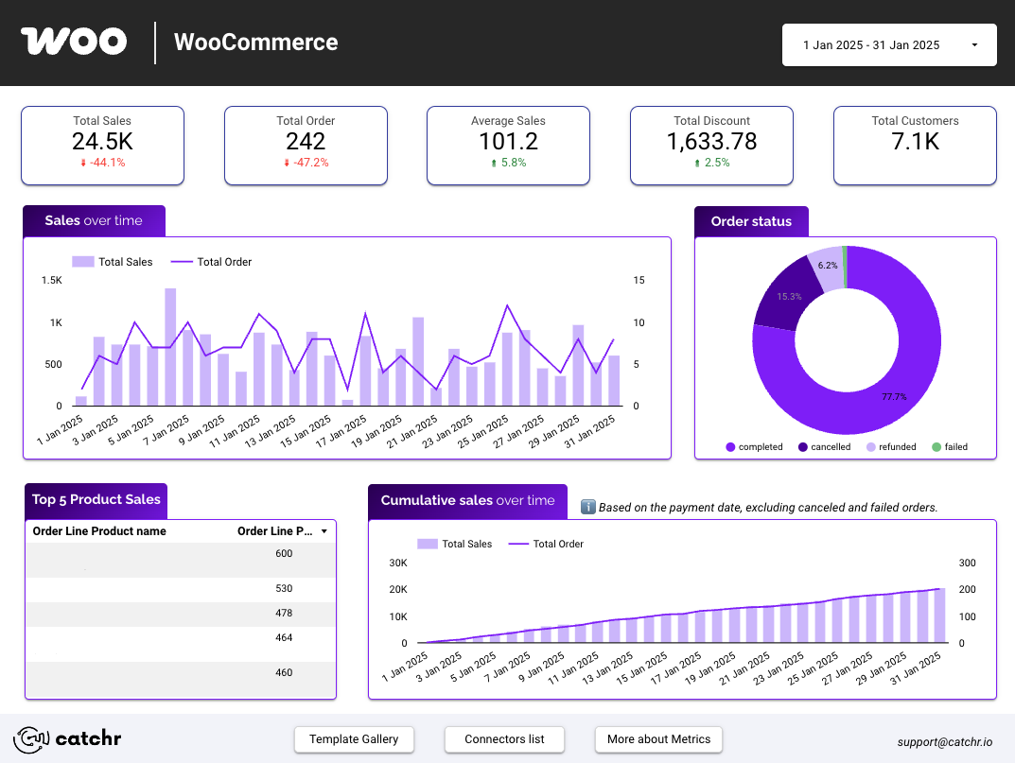Select the Cumulative sales over time panel header
This screenshot has height=763, width=1015.
[467, 502]
